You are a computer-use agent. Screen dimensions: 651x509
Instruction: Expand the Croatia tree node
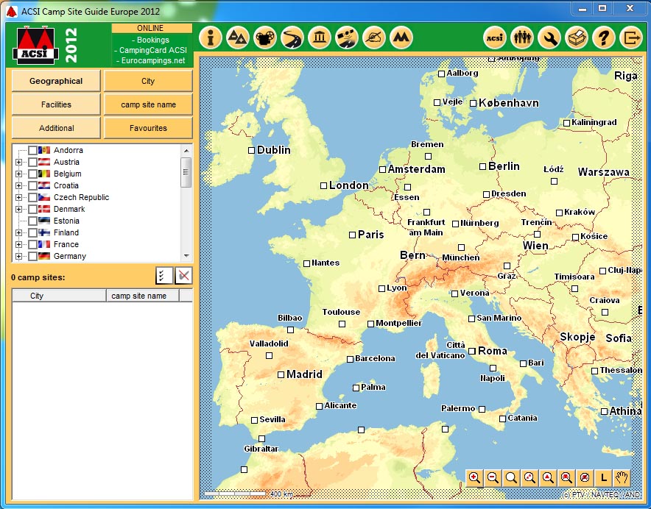coord(18,185)
